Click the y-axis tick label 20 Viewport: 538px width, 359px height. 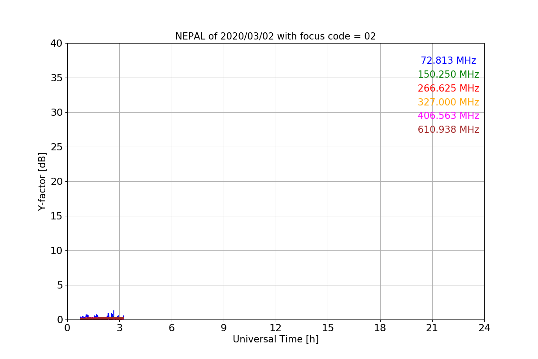click(x=56, y=182)
